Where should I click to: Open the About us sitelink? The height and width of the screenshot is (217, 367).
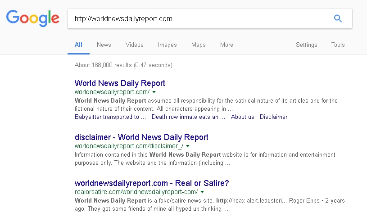242,117
